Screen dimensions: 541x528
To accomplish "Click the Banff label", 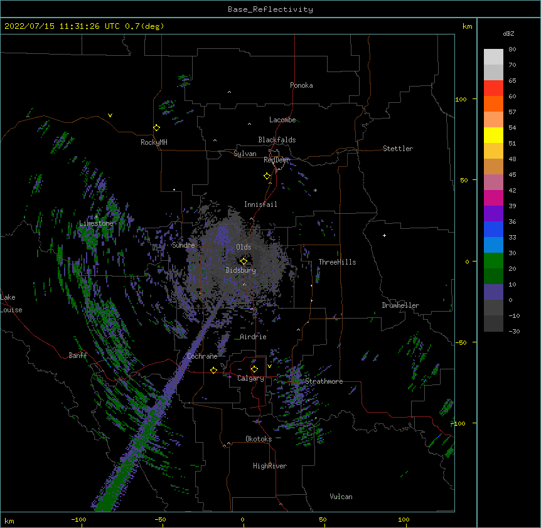I will pos(78,356).
